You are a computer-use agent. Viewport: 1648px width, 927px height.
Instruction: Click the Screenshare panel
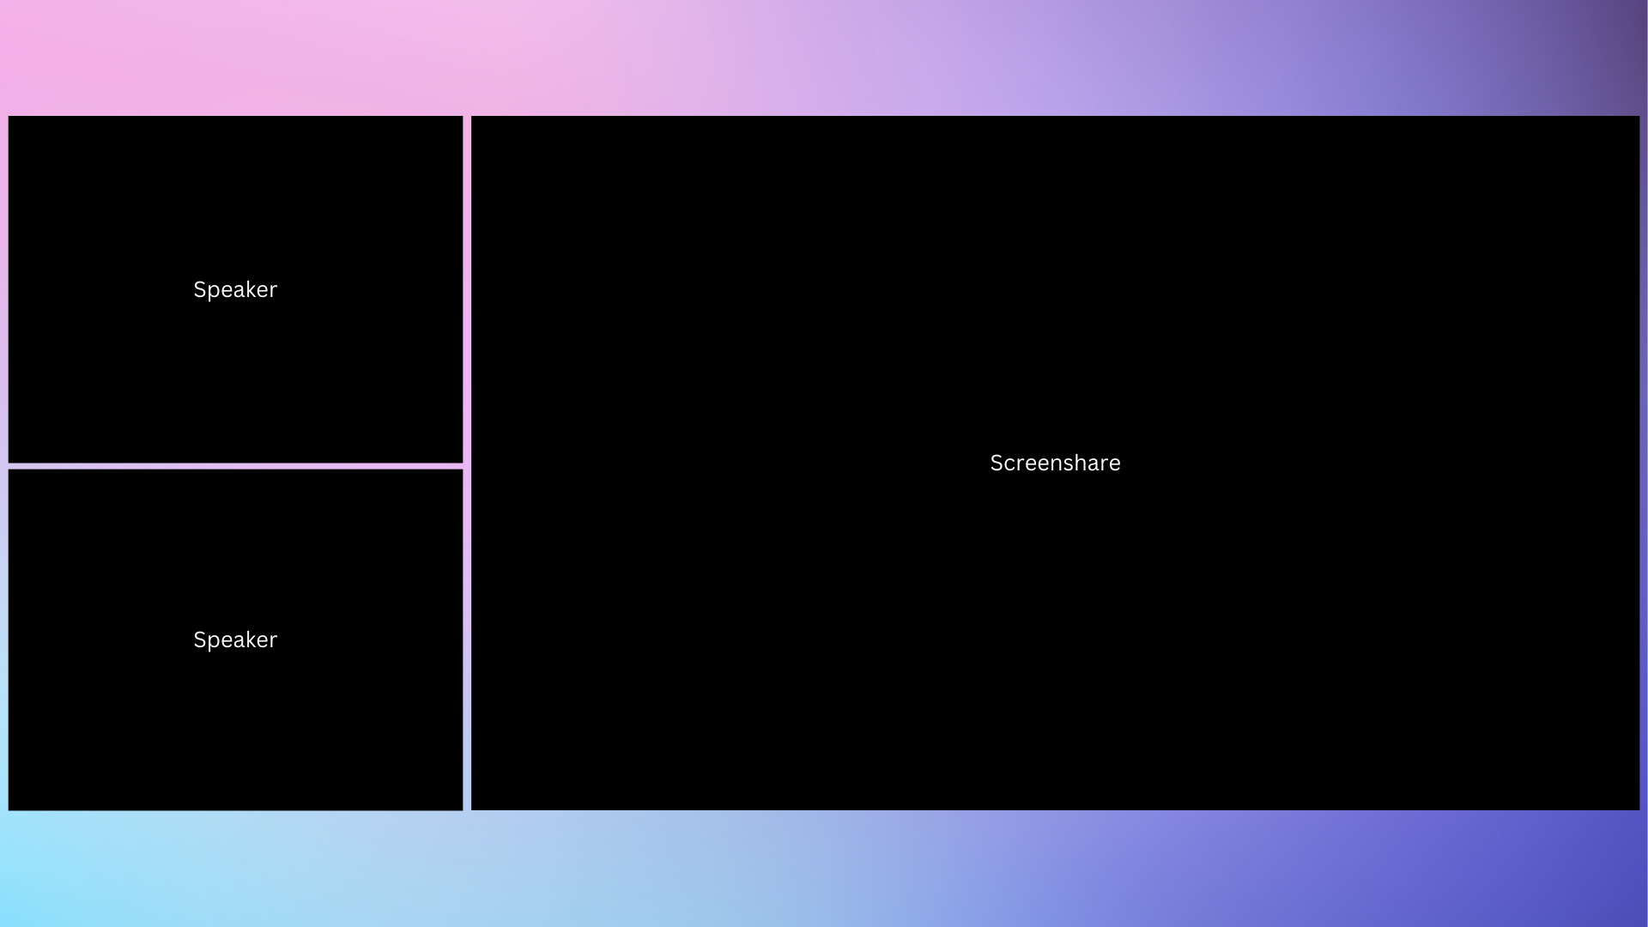pyautogui.click(x=1055, y=463)
